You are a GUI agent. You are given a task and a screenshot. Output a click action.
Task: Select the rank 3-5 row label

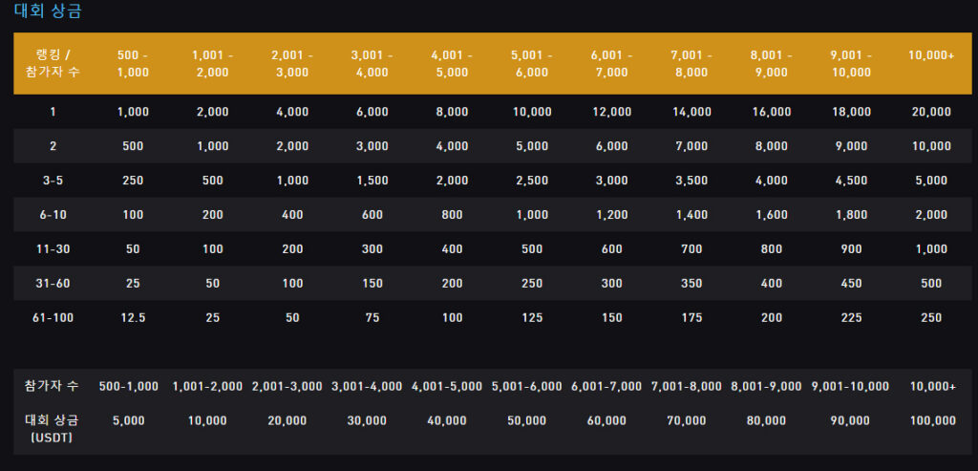[x=53, y=181]
